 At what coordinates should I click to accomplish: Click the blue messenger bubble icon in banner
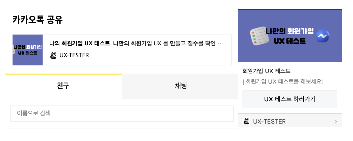pos(322,36)
